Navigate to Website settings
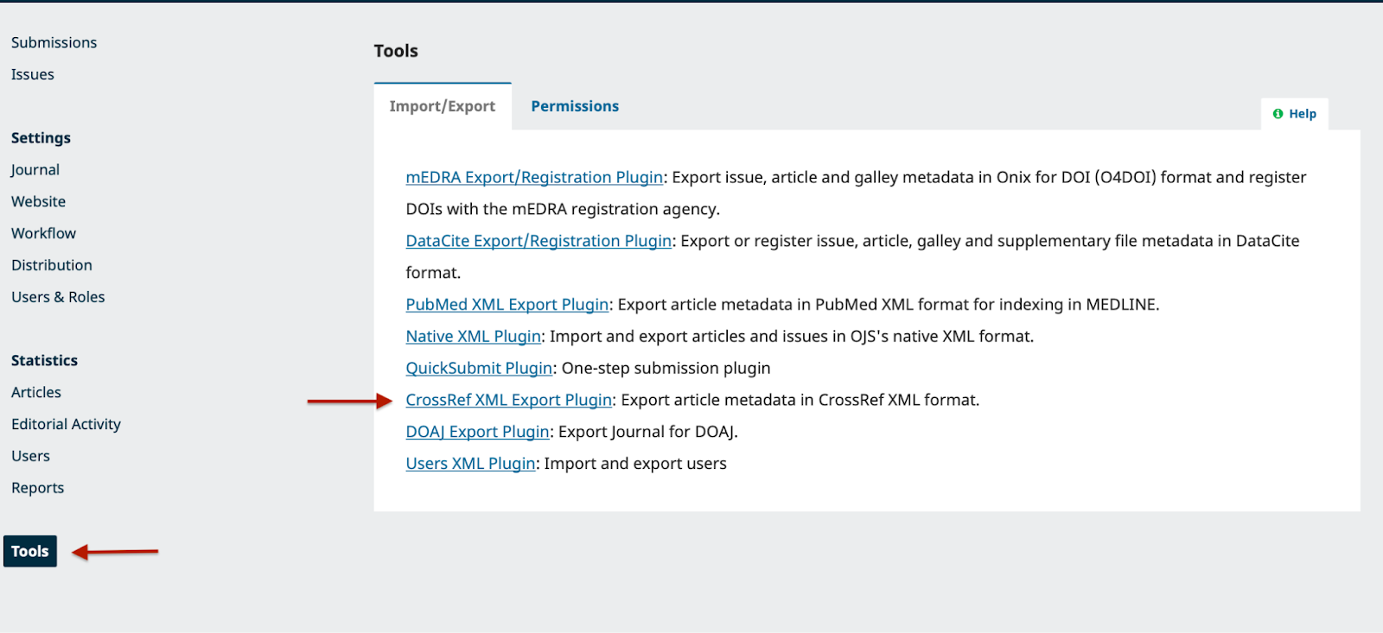Image resolution: width=1383 pixels, height=633 pixels. (38, 201)
